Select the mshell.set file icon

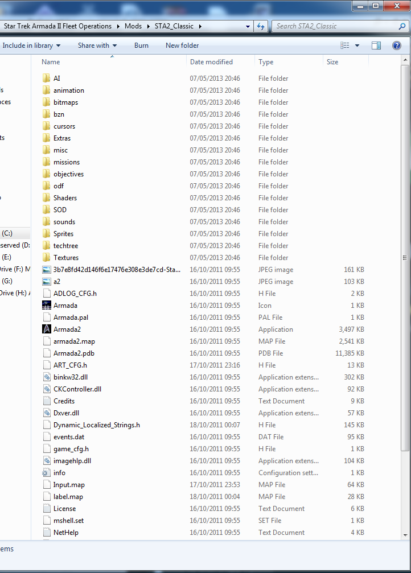[47, 521]
